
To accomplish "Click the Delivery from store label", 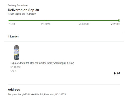I will (18, 5).
